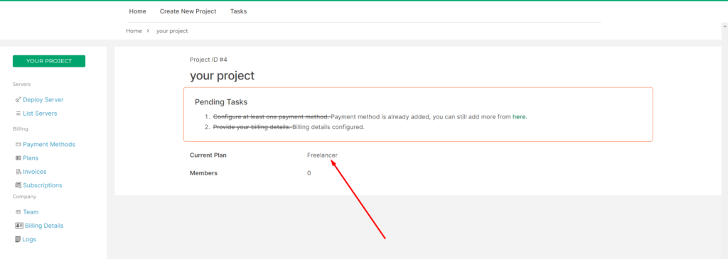Click the Invoices document icon
The image size is (728, 259).
coord(18,172)
